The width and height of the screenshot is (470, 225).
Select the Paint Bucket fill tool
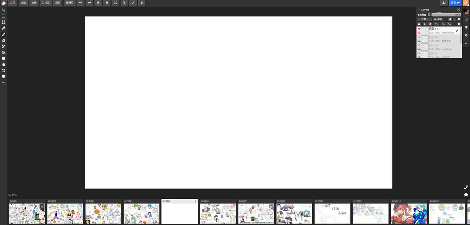pyautogui.click(x=4, y=52)
